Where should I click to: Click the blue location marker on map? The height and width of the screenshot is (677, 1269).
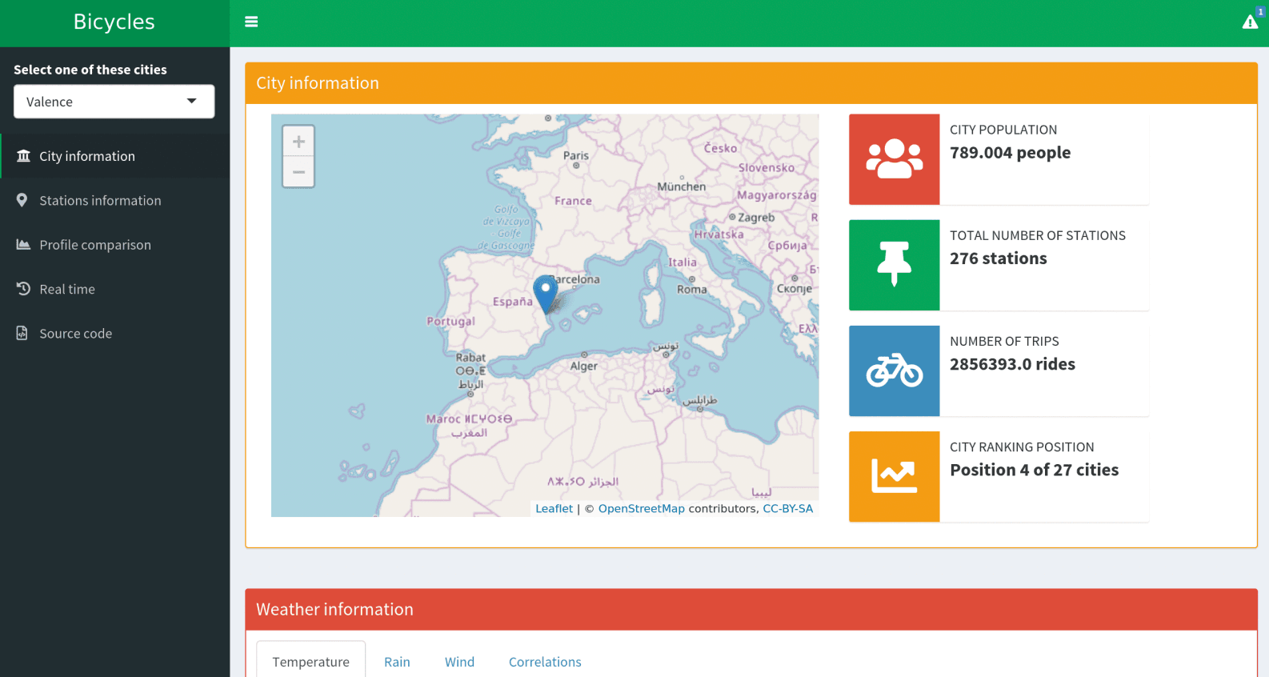tap(546, 294)
